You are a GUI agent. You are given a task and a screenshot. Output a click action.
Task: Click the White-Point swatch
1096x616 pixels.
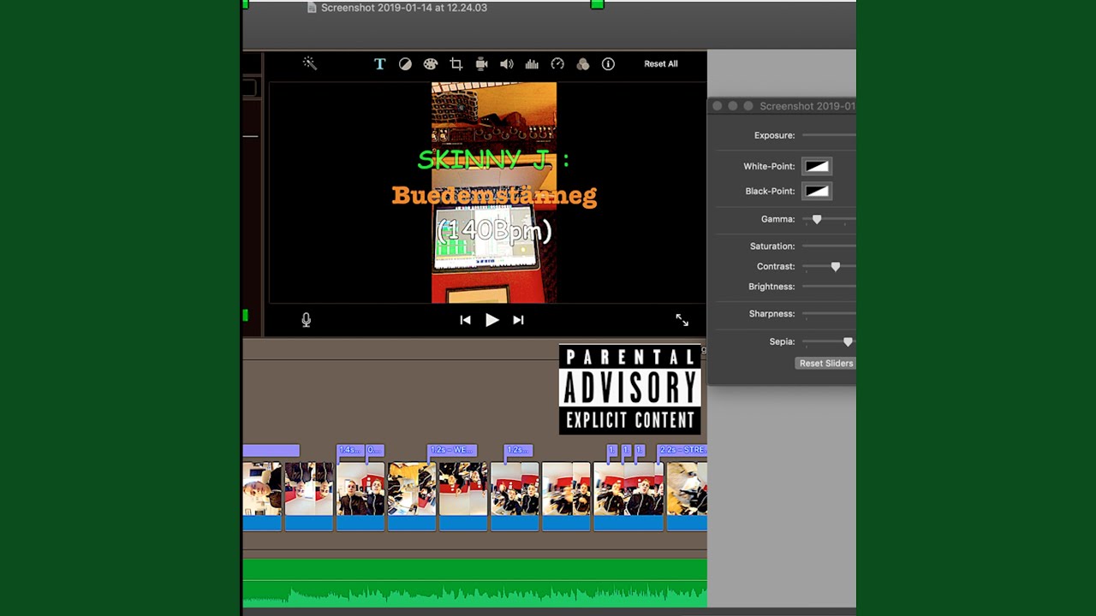tap(817, 166)
